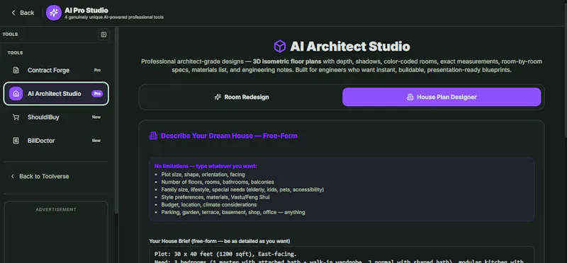567x263 pixels.
Task: Click the BillDoctor receipt icon
Action: (x=16, y=141)
